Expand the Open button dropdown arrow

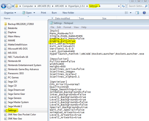click(x=34, y=13)
